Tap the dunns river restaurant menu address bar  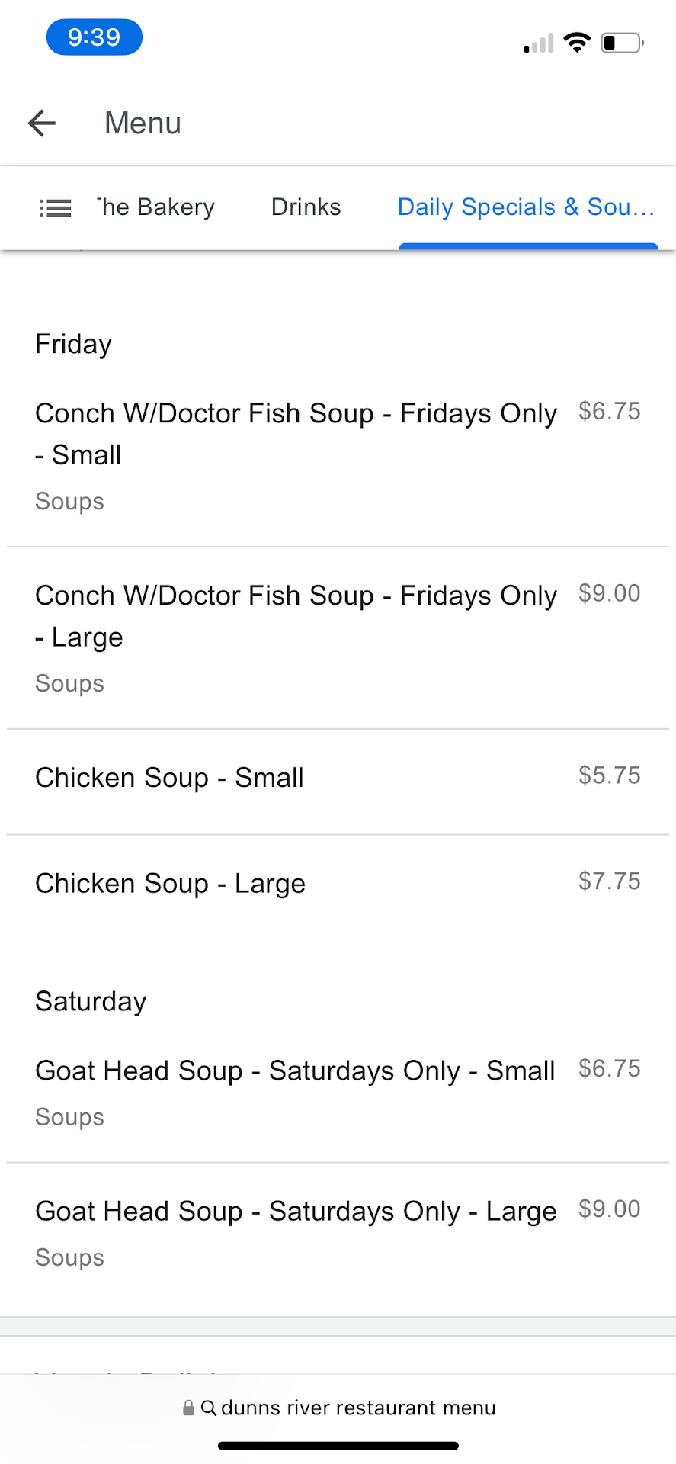[358, 1408]
